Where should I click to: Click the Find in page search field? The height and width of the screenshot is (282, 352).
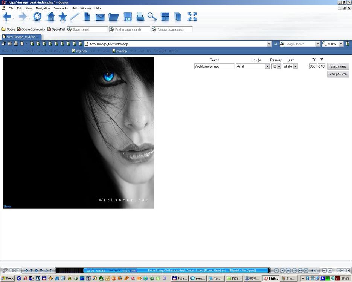point(130,29)
